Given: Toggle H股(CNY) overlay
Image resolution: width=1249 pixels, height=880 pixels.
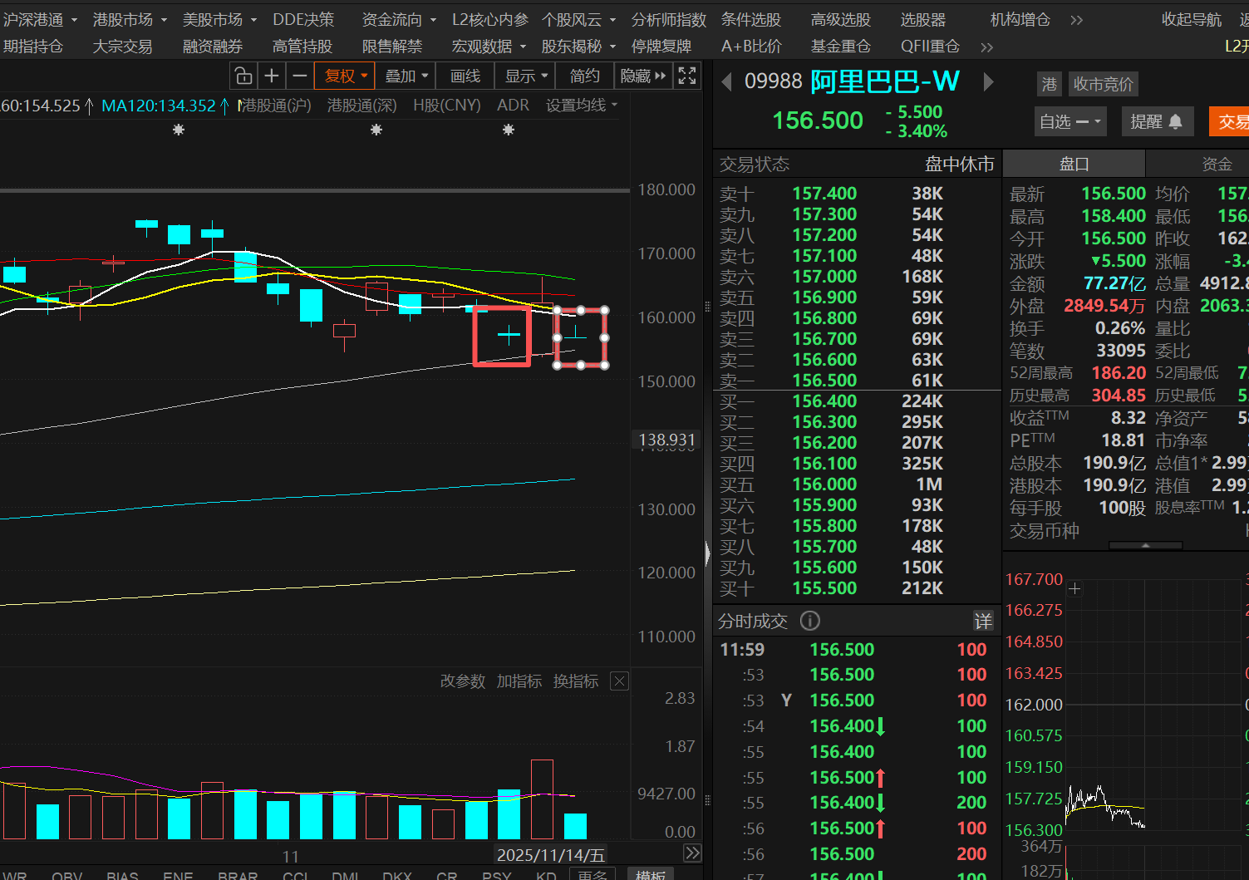Looking at the screenshot, I should [447, 106].
